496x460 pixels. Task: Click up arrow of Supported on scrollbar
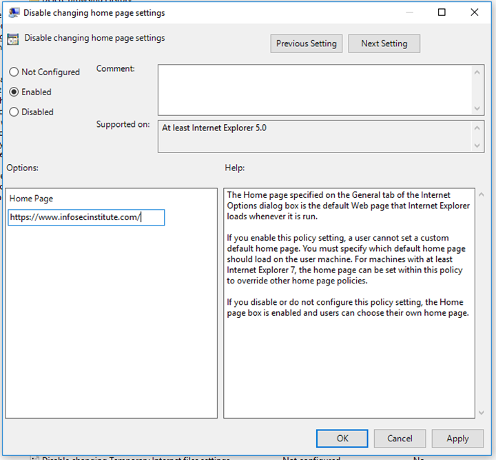coord(477,128)
